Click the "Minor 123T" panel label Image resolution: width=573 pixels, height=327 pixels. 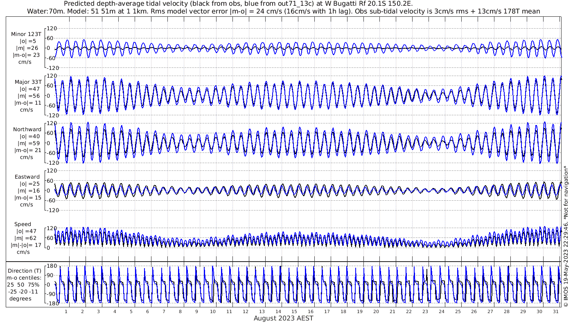[26, 34]
